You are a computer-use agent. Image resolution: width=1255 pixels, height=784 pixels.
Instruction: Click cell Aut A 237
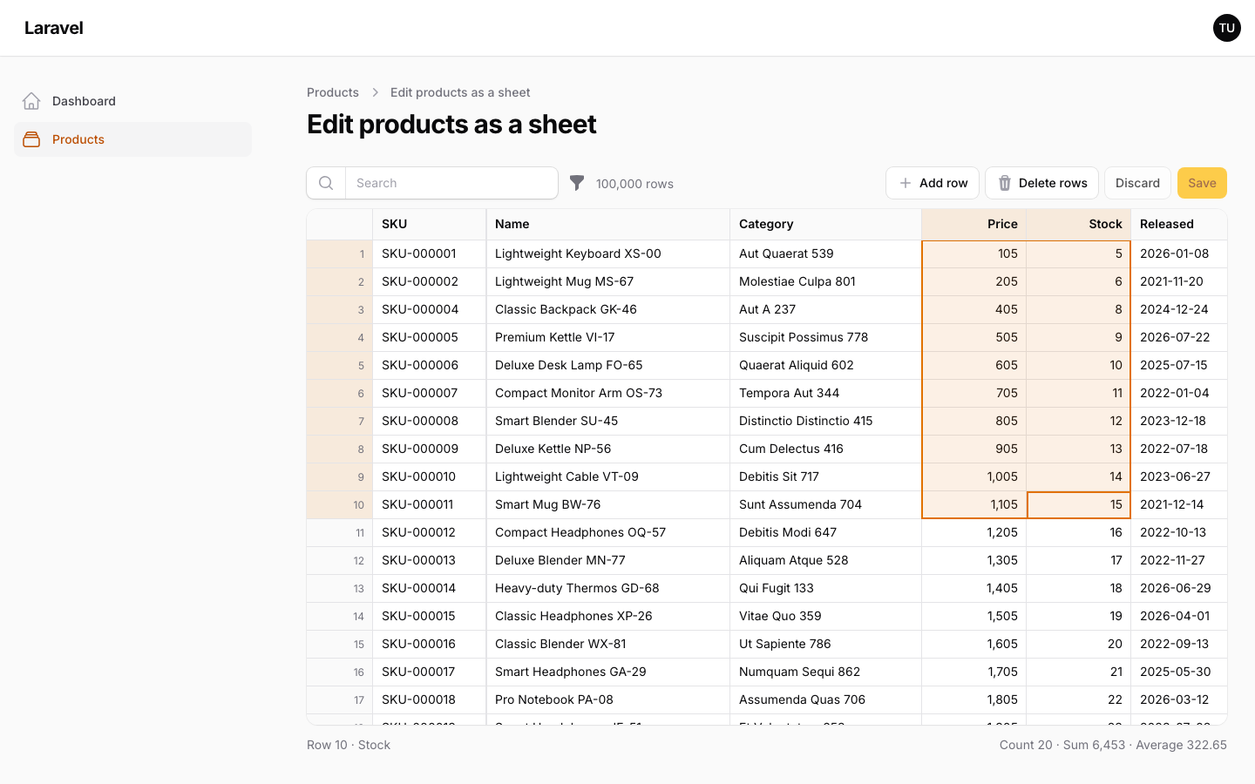(826, 310)
